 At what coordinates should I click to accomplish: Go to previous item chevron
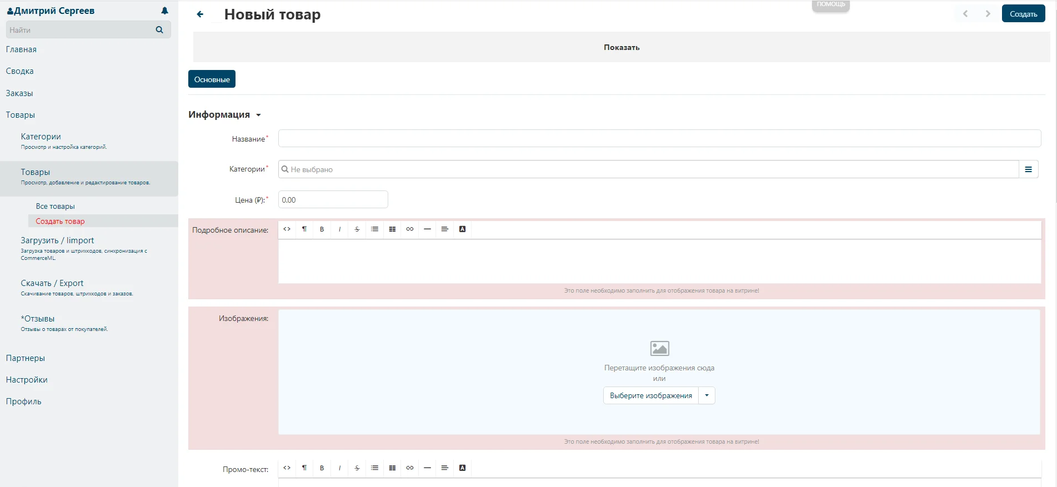pyautogui.click(x=965, y=14)
